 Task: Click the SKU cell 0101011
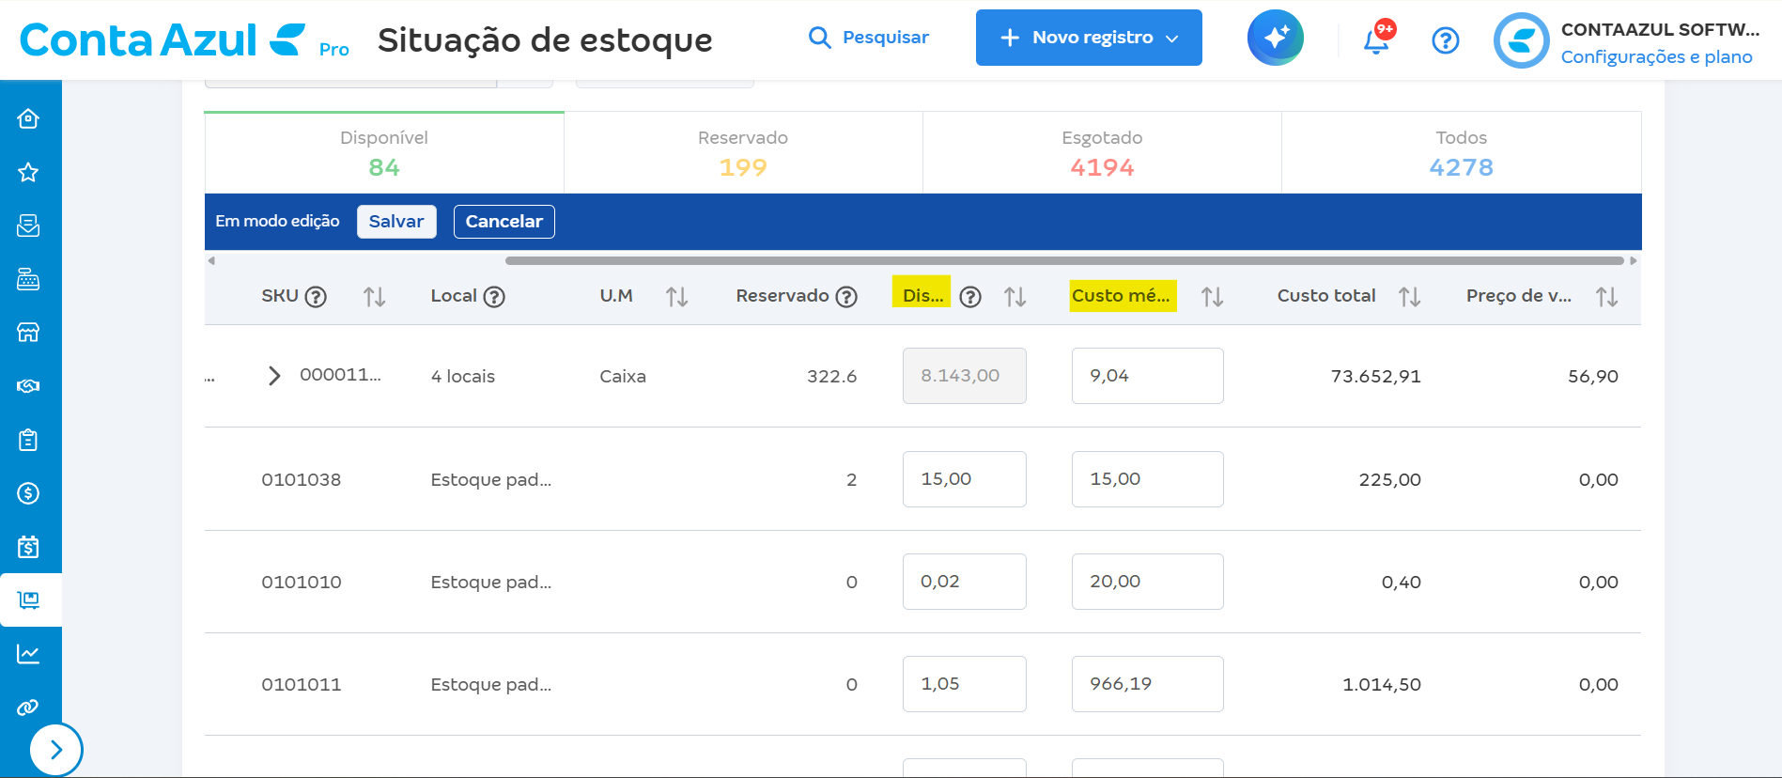coord(302,685)
